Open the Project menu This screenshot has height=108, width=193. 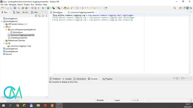click(27, 4)
